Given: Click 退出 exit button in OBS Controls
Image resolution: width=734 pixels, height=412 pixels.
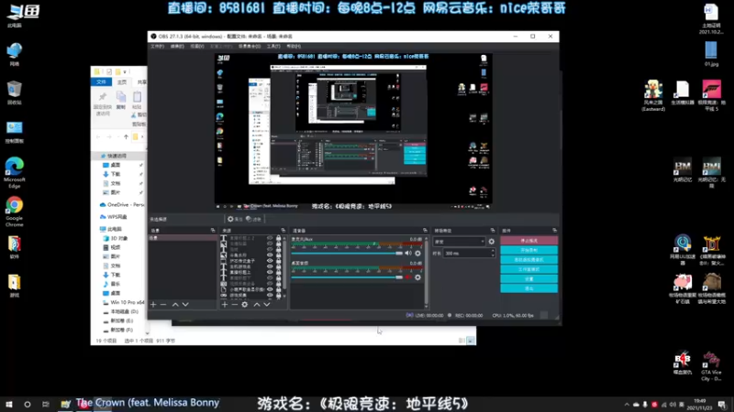Looking at the screenshot, I should (529, 288).
